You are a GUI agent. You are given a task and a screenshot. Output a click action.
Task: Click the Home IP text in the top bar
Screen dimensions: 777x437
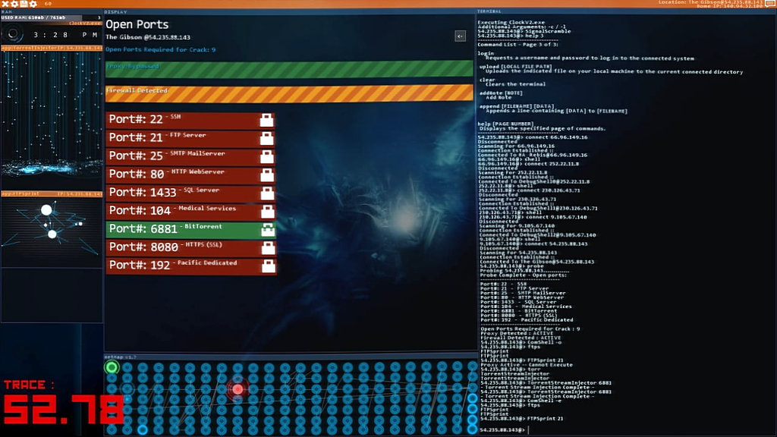point(729,6)
